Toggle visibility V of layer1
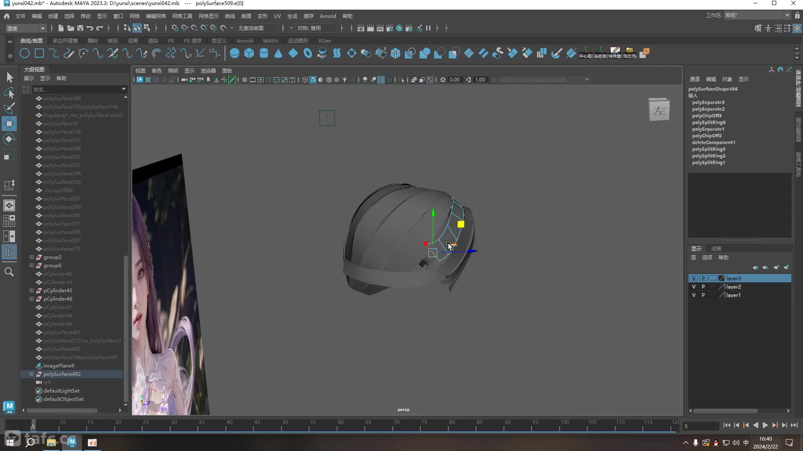The width and height of the screenshot is (803, 451). [694, 295]
